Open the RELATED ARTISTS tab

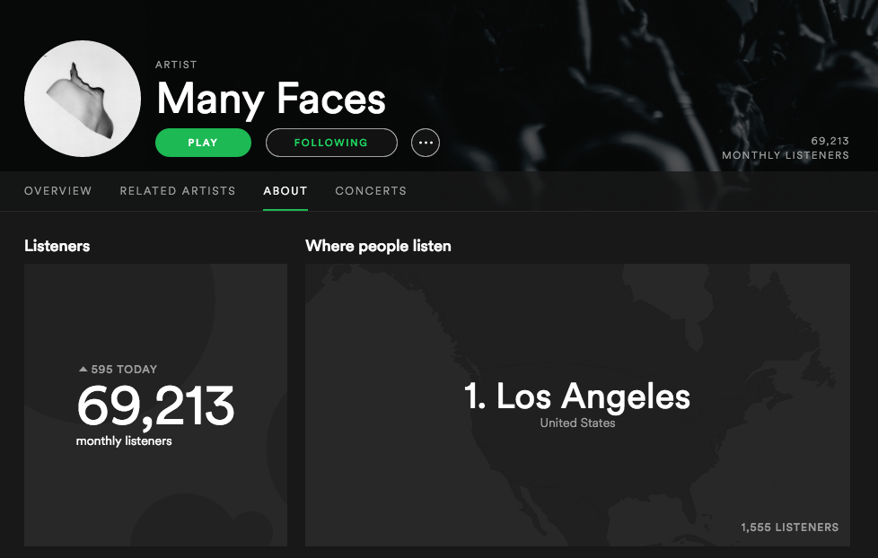[178, 191]
